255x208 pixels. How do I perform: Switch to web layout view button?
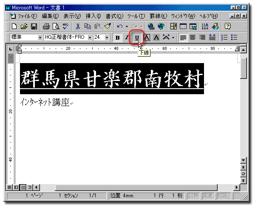coord(16,187)
